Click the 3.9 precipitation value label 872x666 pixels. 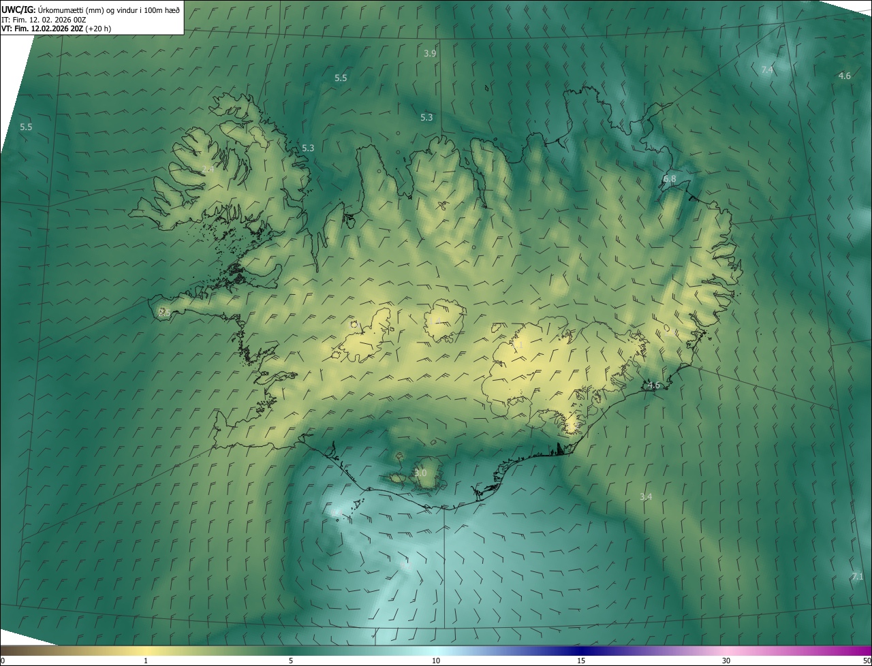point(430,53)
